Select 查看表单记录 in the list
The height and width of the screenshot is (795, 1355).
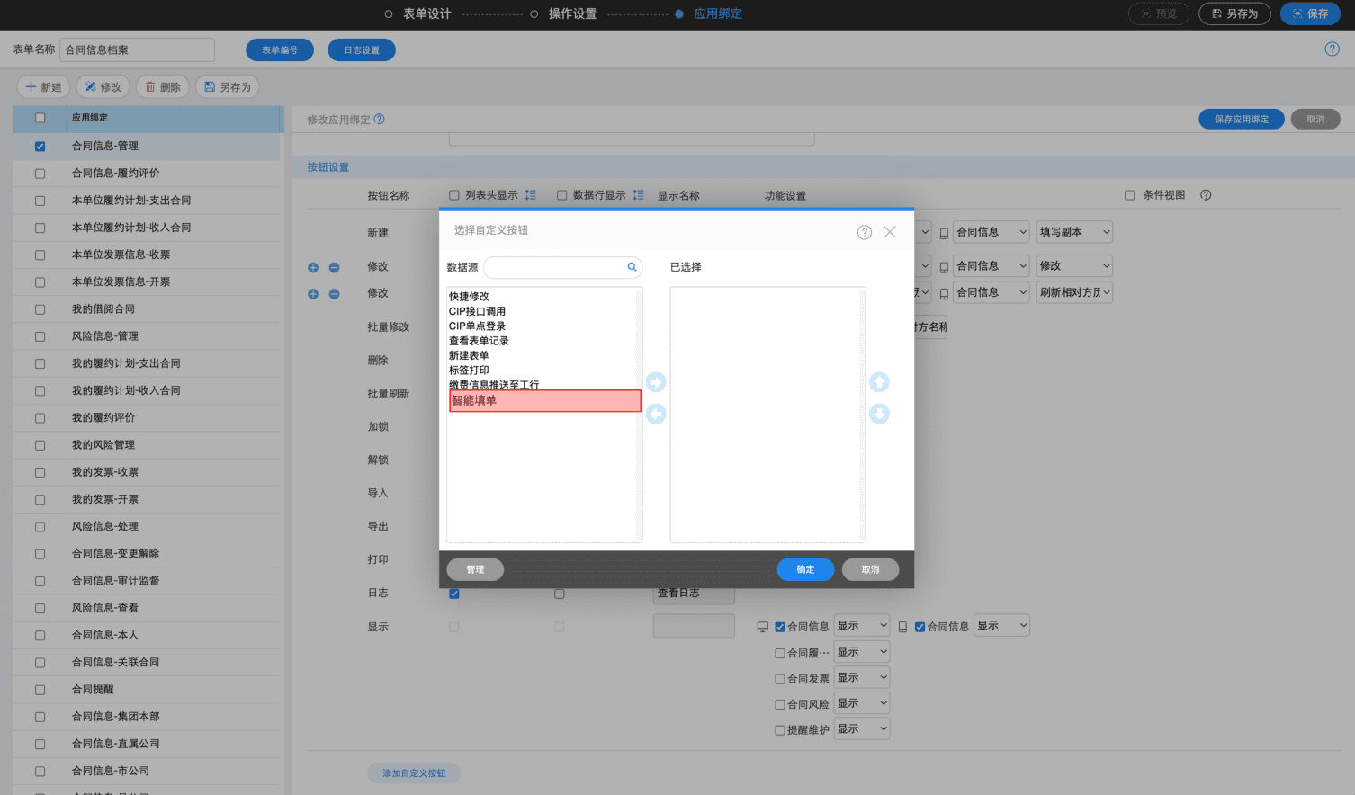(479, 341)
